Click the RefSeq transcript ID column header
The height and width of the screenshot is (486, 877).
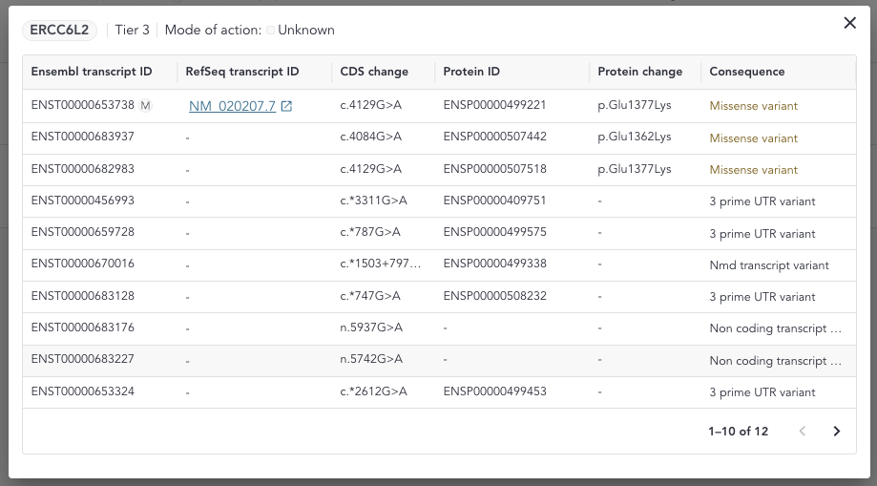click(x=242, y=72)
